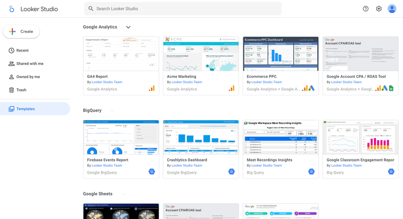The width and height of the screenshot is (403, 219).
Task: Open the GA4 Report template thumbnail
Action: [121, 54]
